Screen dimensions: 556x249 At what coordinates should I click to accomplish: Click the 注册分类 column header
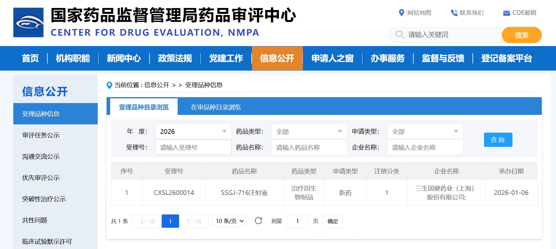click(387, 171)
